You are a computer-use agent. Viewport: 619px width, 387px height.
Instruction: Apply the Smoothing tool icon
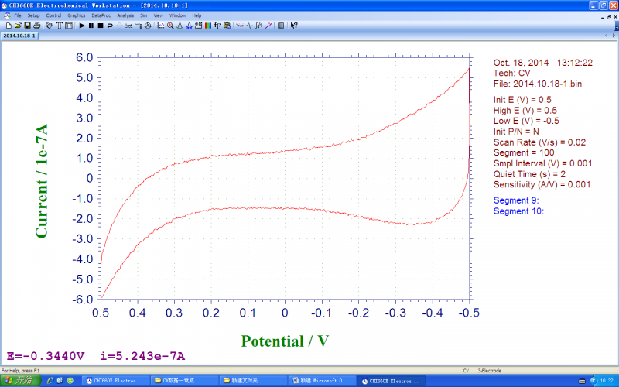click(x=240, y=26)
